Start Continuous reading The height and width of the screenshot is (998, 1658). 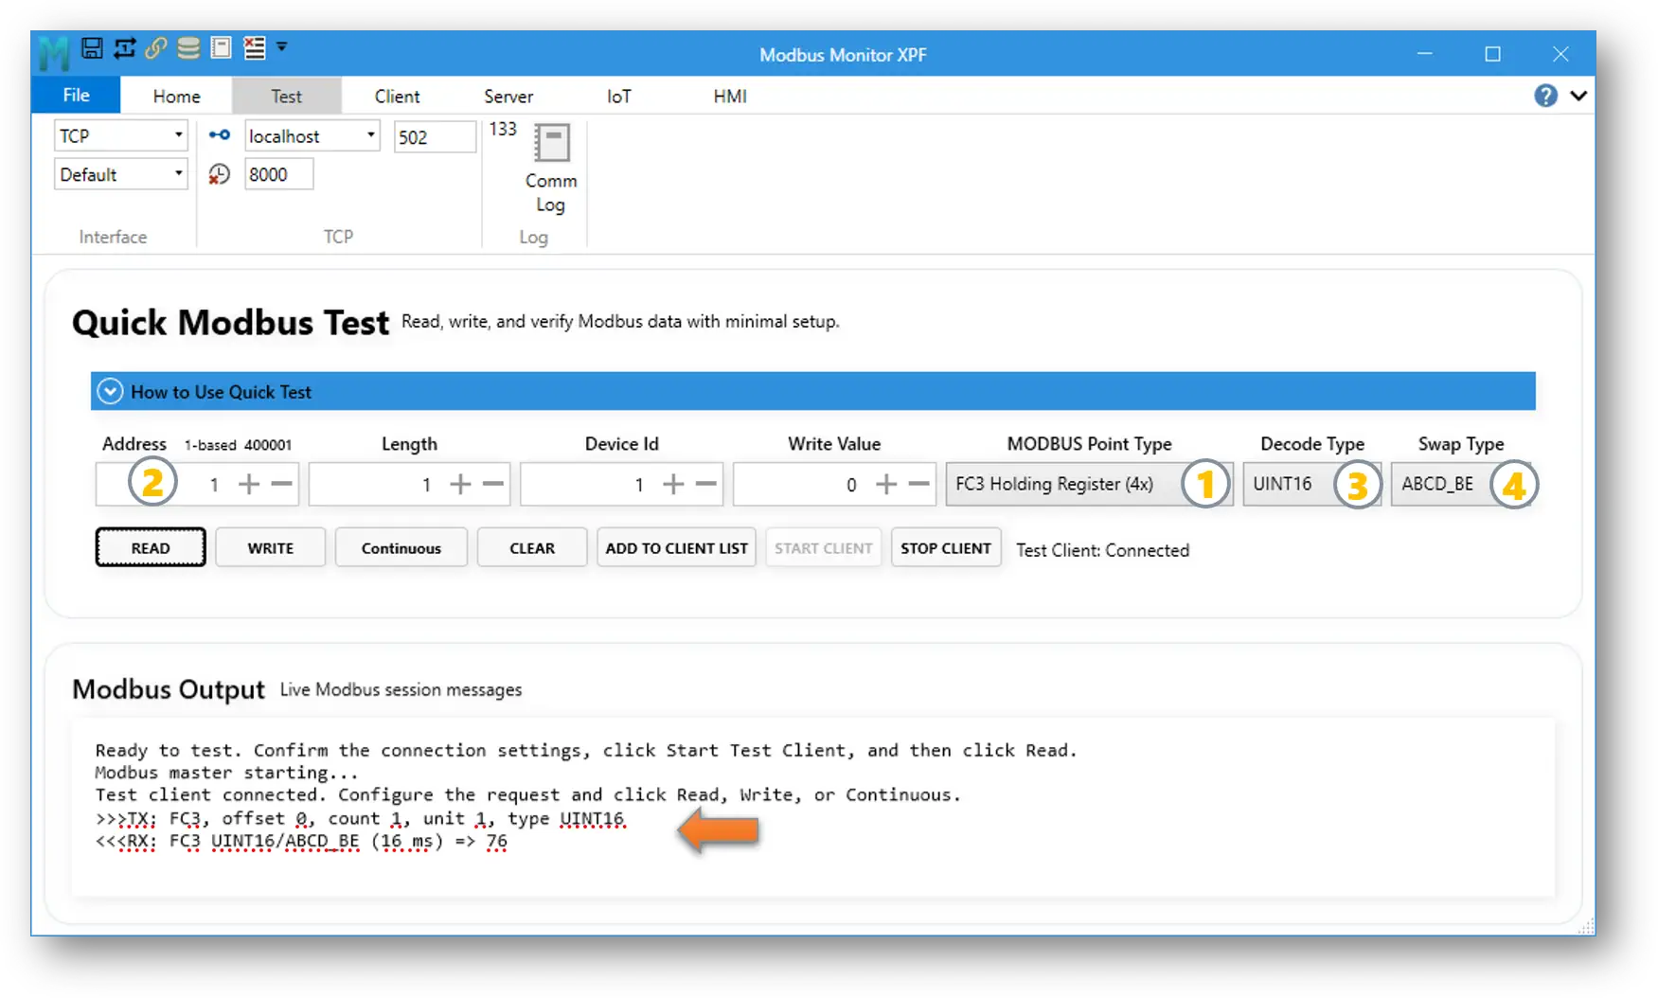click(401, 547)
